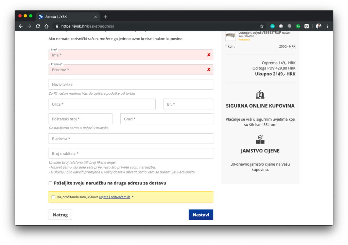Open the green B+ extension icon

(298, 26)
